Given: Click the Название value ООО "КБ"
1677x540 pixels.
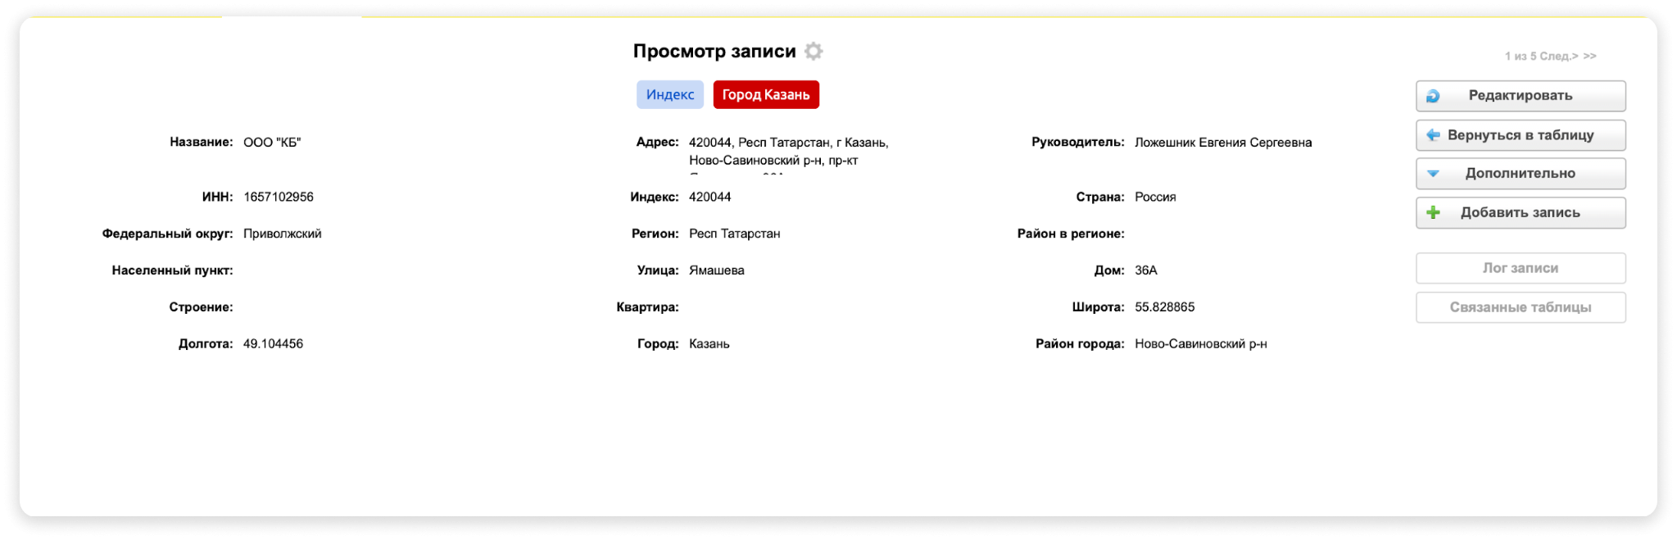Looking at the screenshot, I should (x=272, y=143).
